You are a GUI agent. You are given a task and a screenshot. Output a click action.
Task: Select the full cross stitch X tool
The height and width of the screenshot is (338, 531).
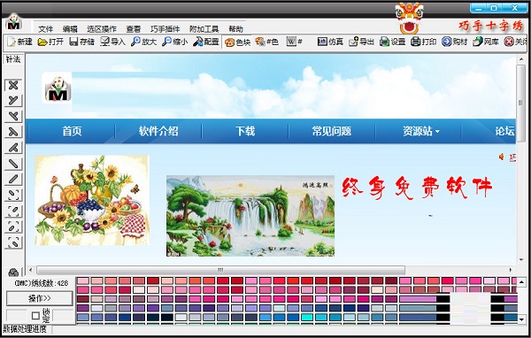(13, 85)
